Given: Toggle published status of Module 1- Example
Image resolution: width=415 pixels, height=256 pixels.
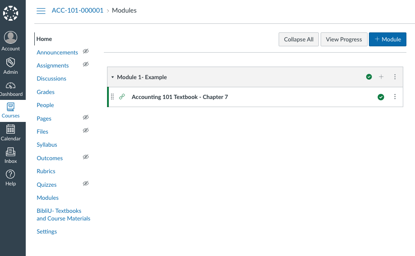Looking at the screenshot, I should [369, 77].
